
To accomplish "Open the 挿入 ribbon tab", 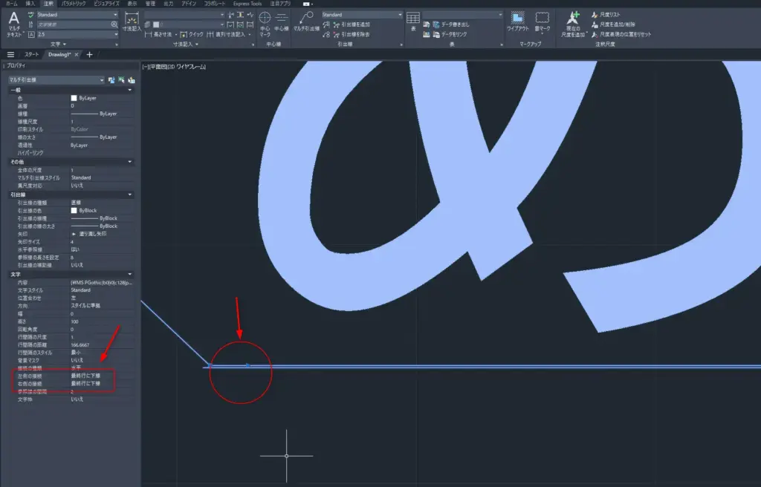I will (x=30, y=4).
